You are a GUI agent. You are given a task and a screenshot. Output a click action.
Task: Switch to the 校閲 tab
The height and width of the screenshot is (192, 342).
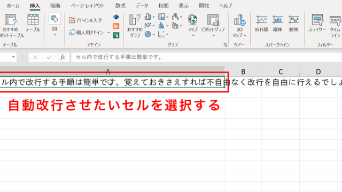tap(164, 6)
